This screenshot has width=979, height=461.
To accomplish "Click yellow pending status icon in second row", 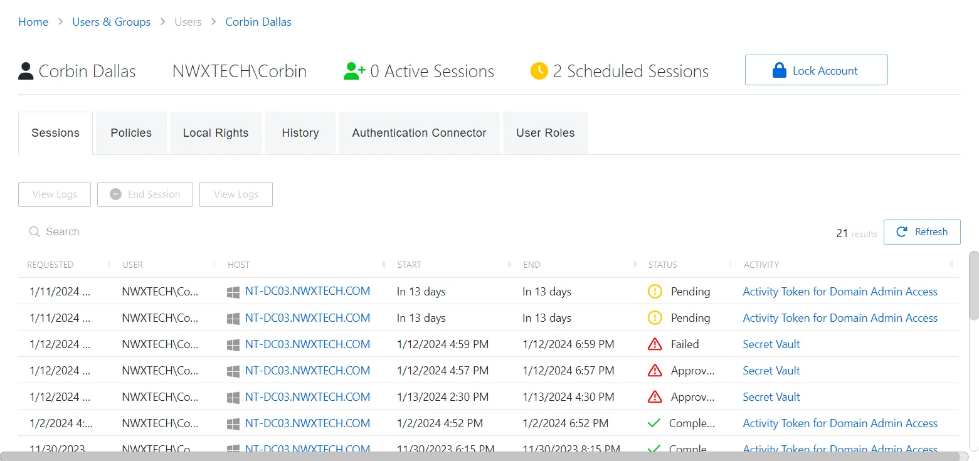I will (x=655, y=318).
